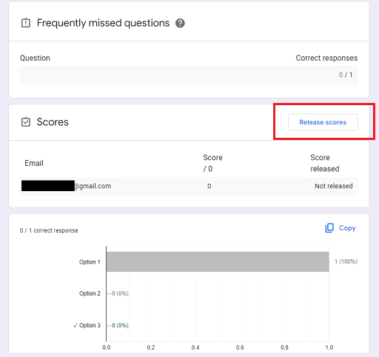Click the 0 / 1 correct responses row
The width and height of the screenshot is (379, 357).
(189, 75)
